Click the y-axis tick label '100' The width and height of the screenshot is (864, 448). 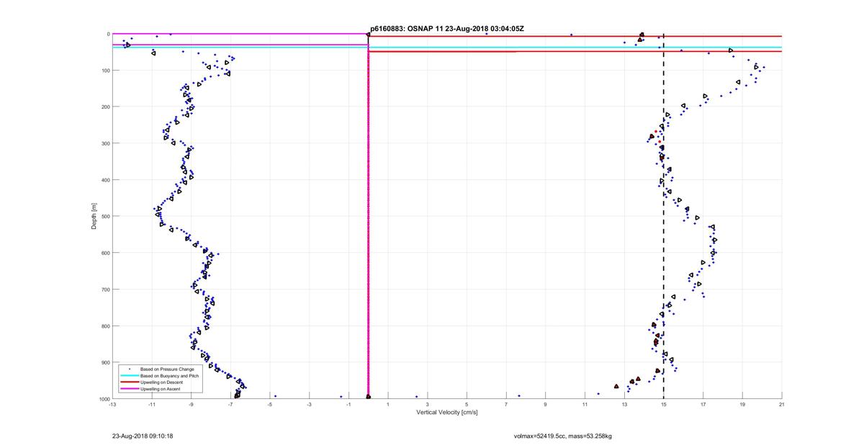click(x=105, y=71)
